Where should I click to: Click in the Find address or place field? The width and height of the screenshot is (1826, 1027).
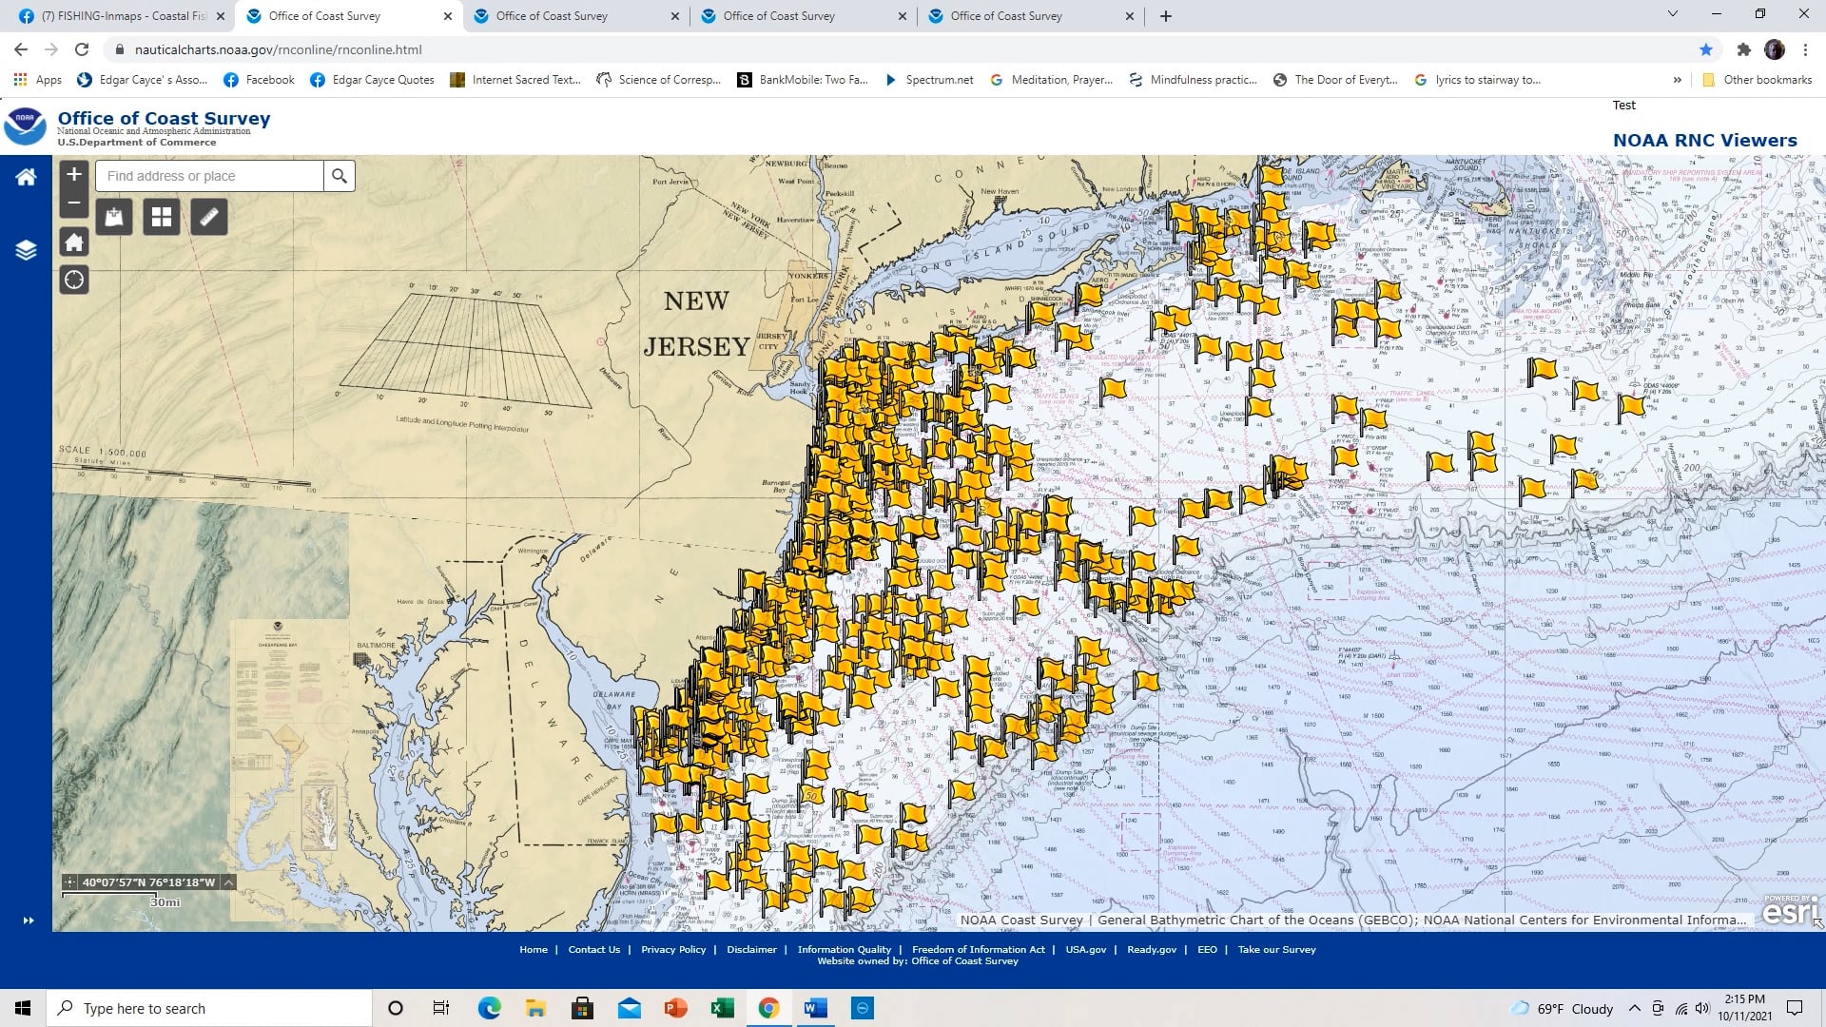point(209,175)
